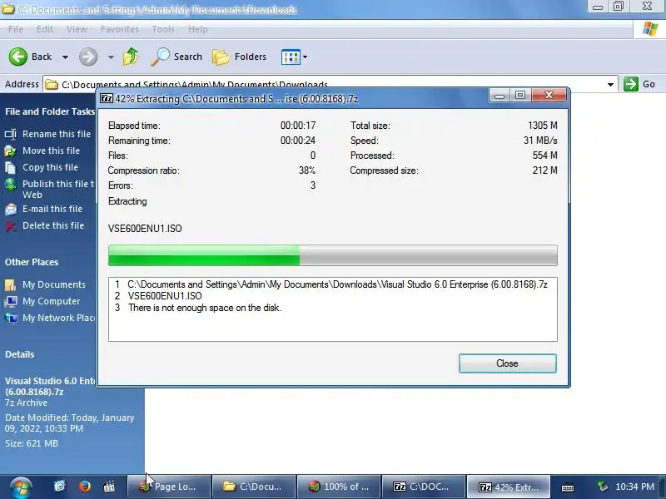Launch Firefox from quick launch
Image resolution: width=666 pixels, height=499 pixels.
point(85,487)
